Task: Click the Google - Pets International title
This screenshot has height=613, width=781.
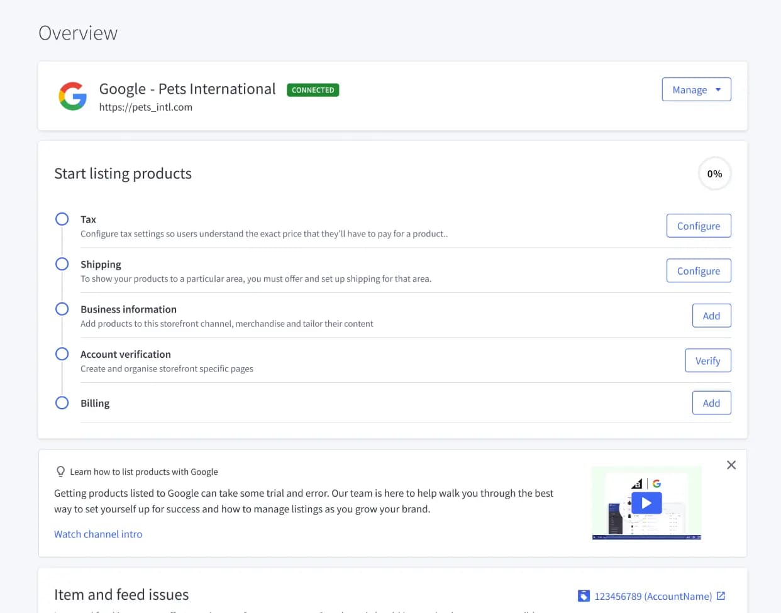Action: 187,89
